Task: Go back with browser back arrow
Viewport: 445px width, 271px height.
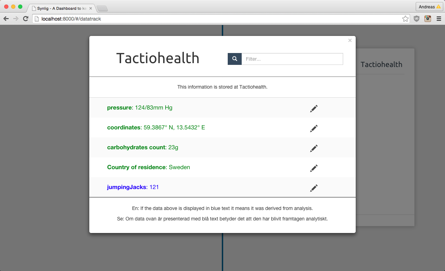Action: pos(6,19)
